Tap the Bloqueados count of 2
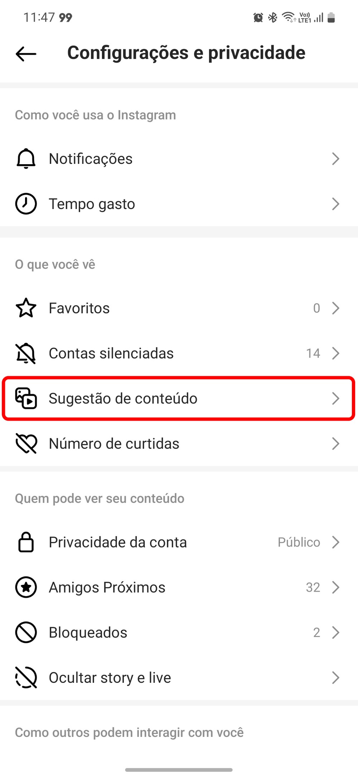The height and width of the screenshot is (777, 358). pos(316,633)
